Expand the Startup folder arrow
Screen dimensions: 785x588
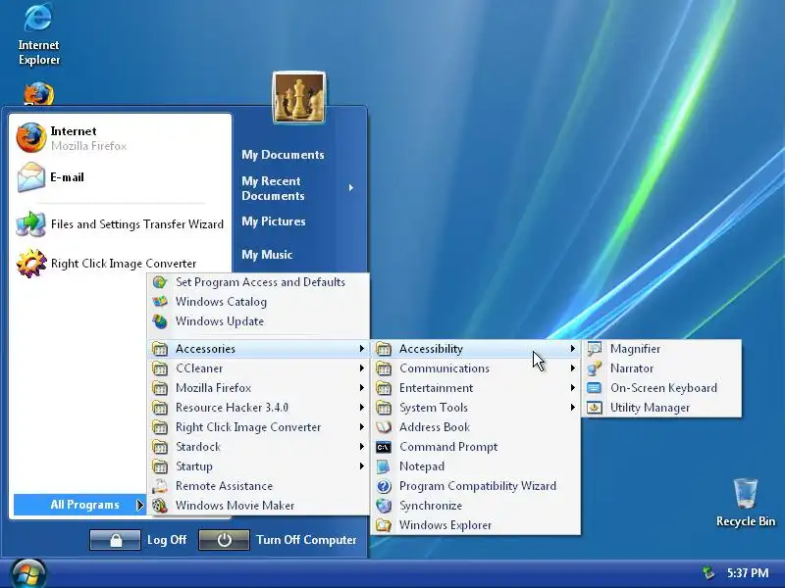click(361, 466)
